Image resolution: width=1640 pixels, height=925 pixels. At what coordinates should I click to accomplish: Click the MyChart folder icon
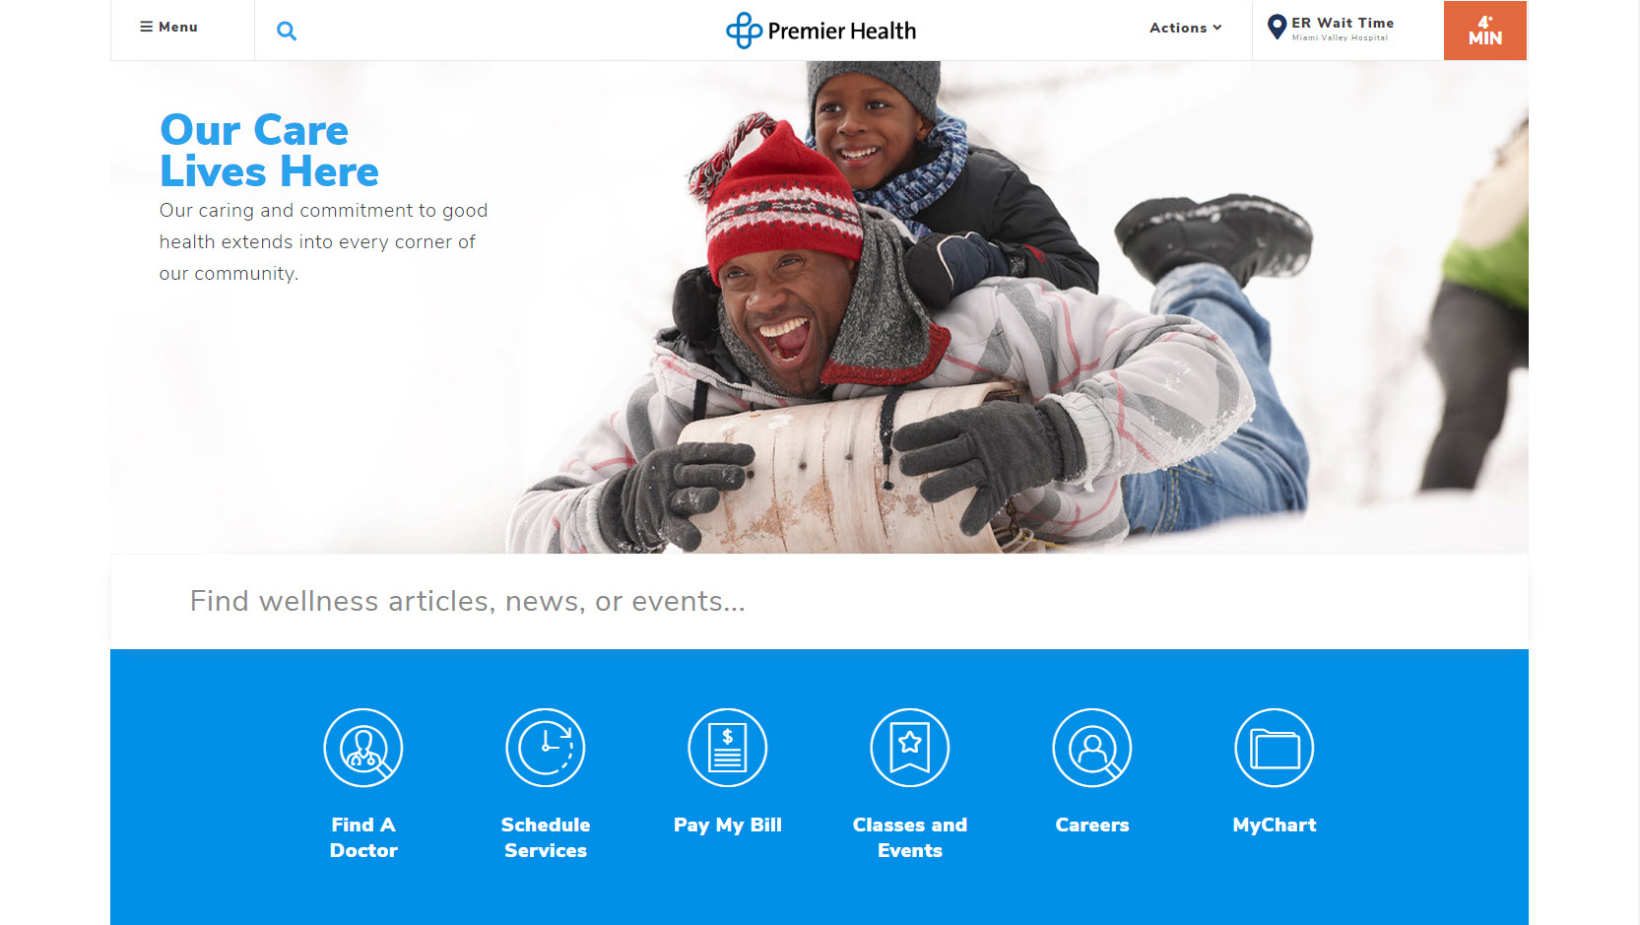click(1275, 748)
